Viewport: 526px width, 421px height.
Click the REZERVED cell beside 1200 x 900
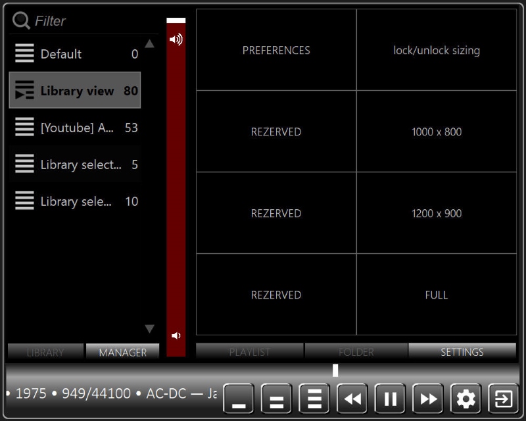(x=276, y=213)
